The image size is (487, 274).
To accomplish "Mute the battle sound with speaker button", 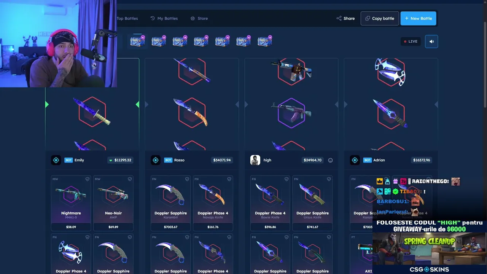I will pos(431,41).
